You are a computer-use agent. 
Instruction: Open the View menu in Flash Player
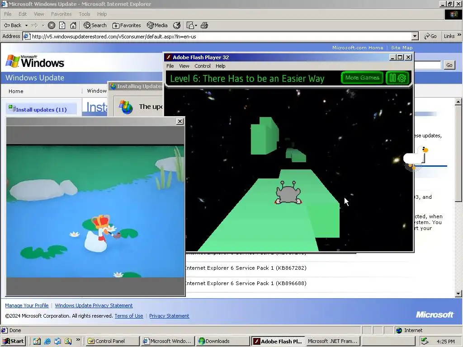[x=184, y=66]
